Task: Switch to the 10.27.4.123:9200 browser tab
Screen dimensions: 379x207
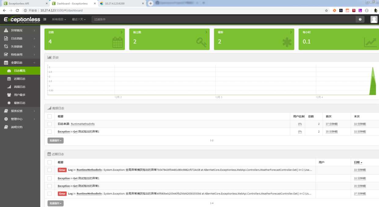Action: click(122, 3)
